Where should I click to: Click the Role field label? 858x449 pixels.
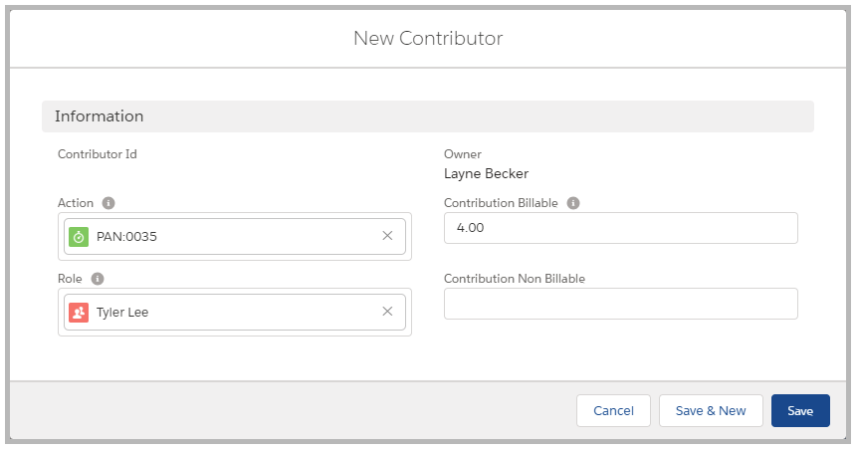[x=70, y=279]
